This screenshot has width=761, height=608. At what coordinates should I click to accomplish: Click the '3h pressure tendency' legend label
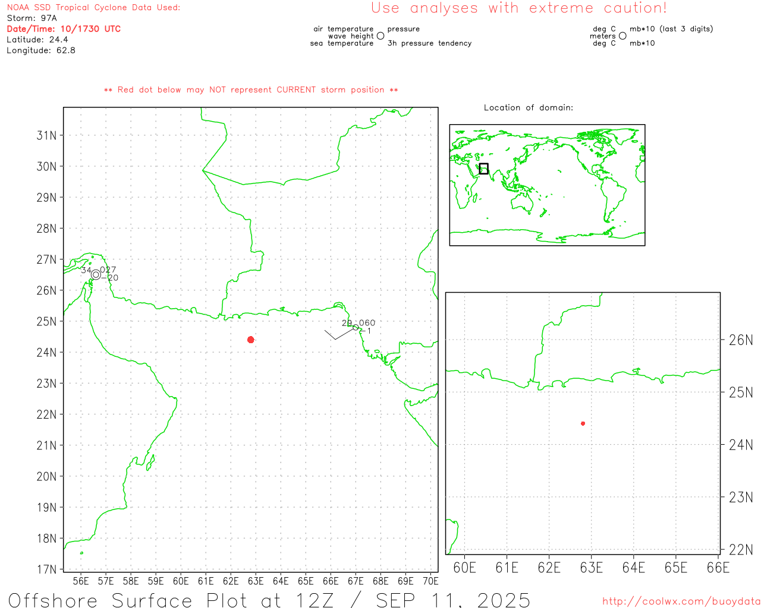coord(429,43)
